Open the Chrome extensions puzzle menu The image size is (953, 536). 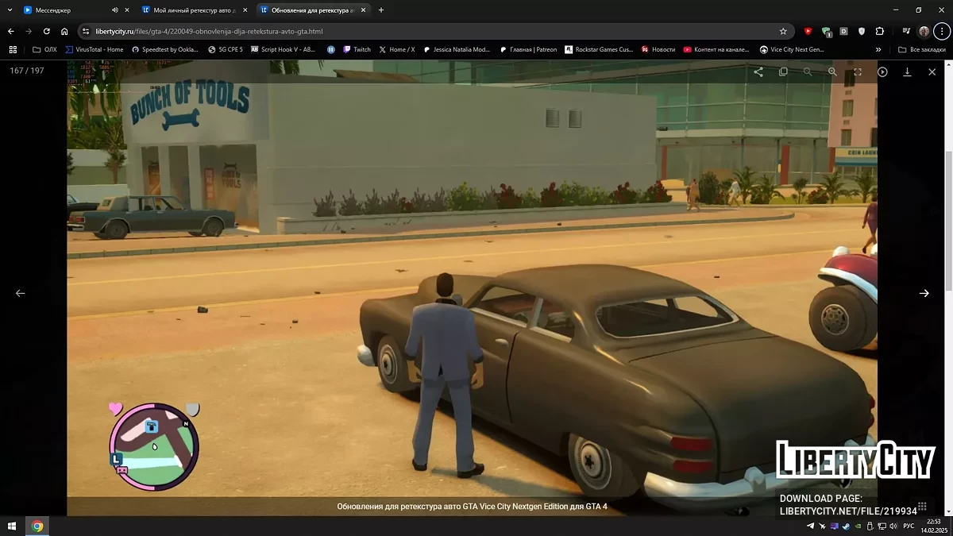[880, 32]
